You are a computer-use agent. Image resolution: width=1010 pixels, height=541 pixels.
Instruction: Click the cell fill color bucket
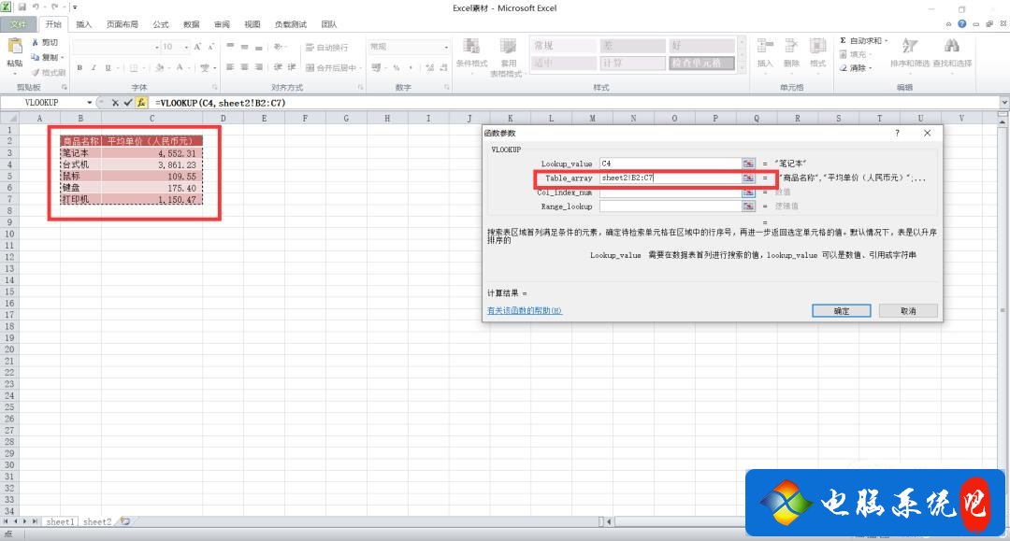[x=159, y=67]
